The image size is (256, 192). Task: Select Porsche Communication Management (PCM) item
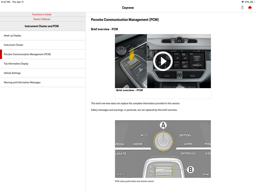42,54
